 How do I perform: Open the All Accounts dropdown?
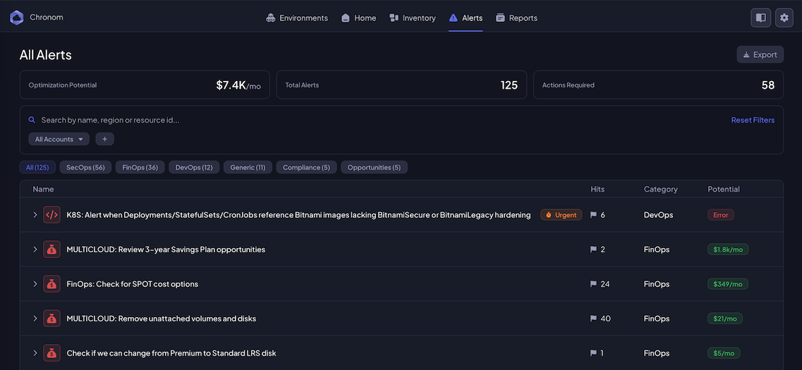click(x=59, y=140)
